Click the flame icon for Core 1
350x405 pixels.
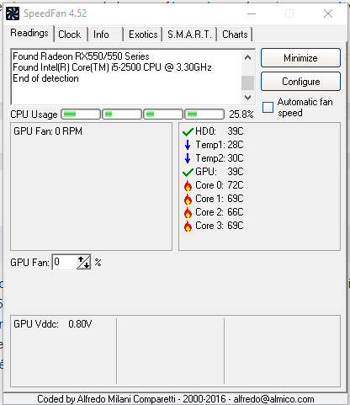[188, 199]
